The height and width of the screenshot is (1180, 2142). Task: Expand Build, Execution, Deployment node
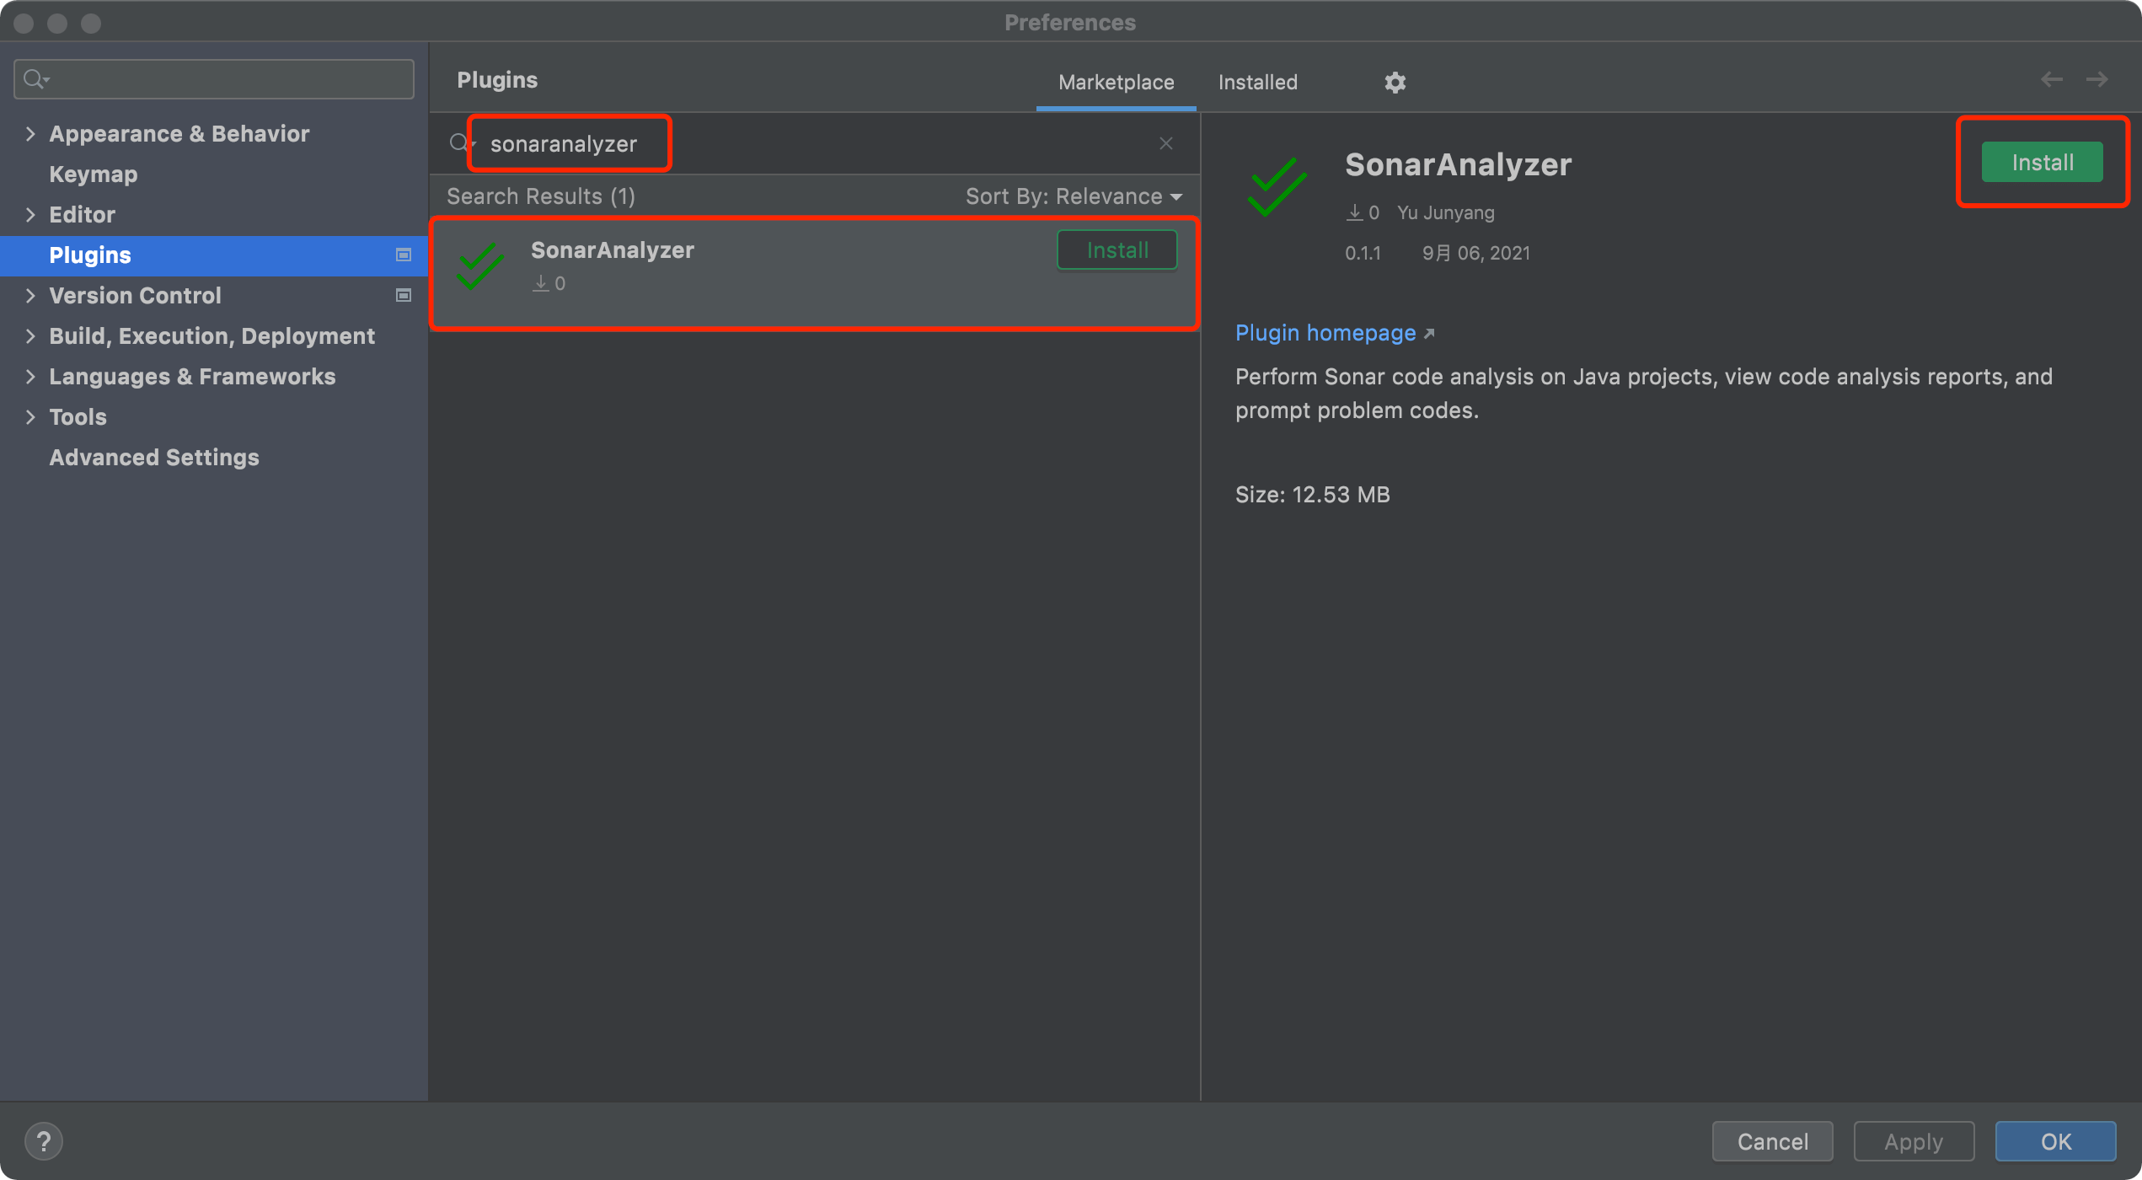pyautogui.click(x=30, y=336)
